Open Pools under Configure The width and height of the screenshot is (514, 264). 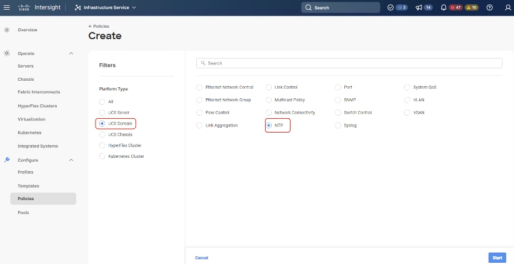click(x=24, y=212)
